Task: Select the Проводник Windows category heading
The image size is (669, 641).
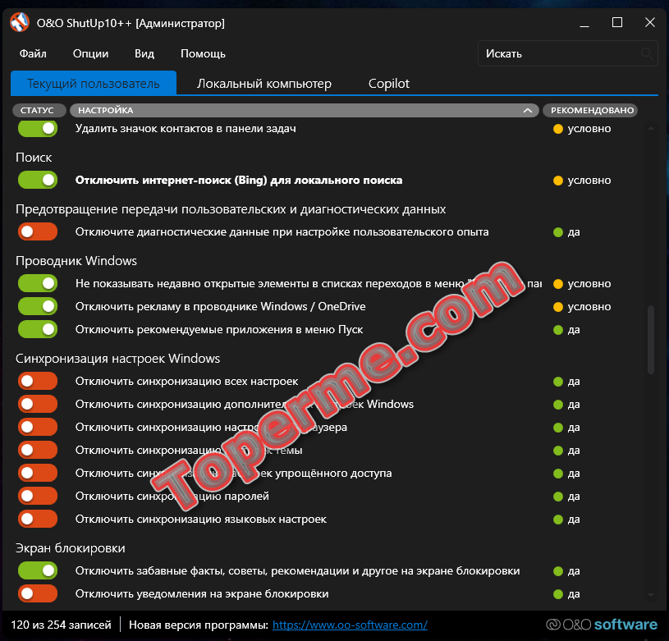Action: point(76,260)
